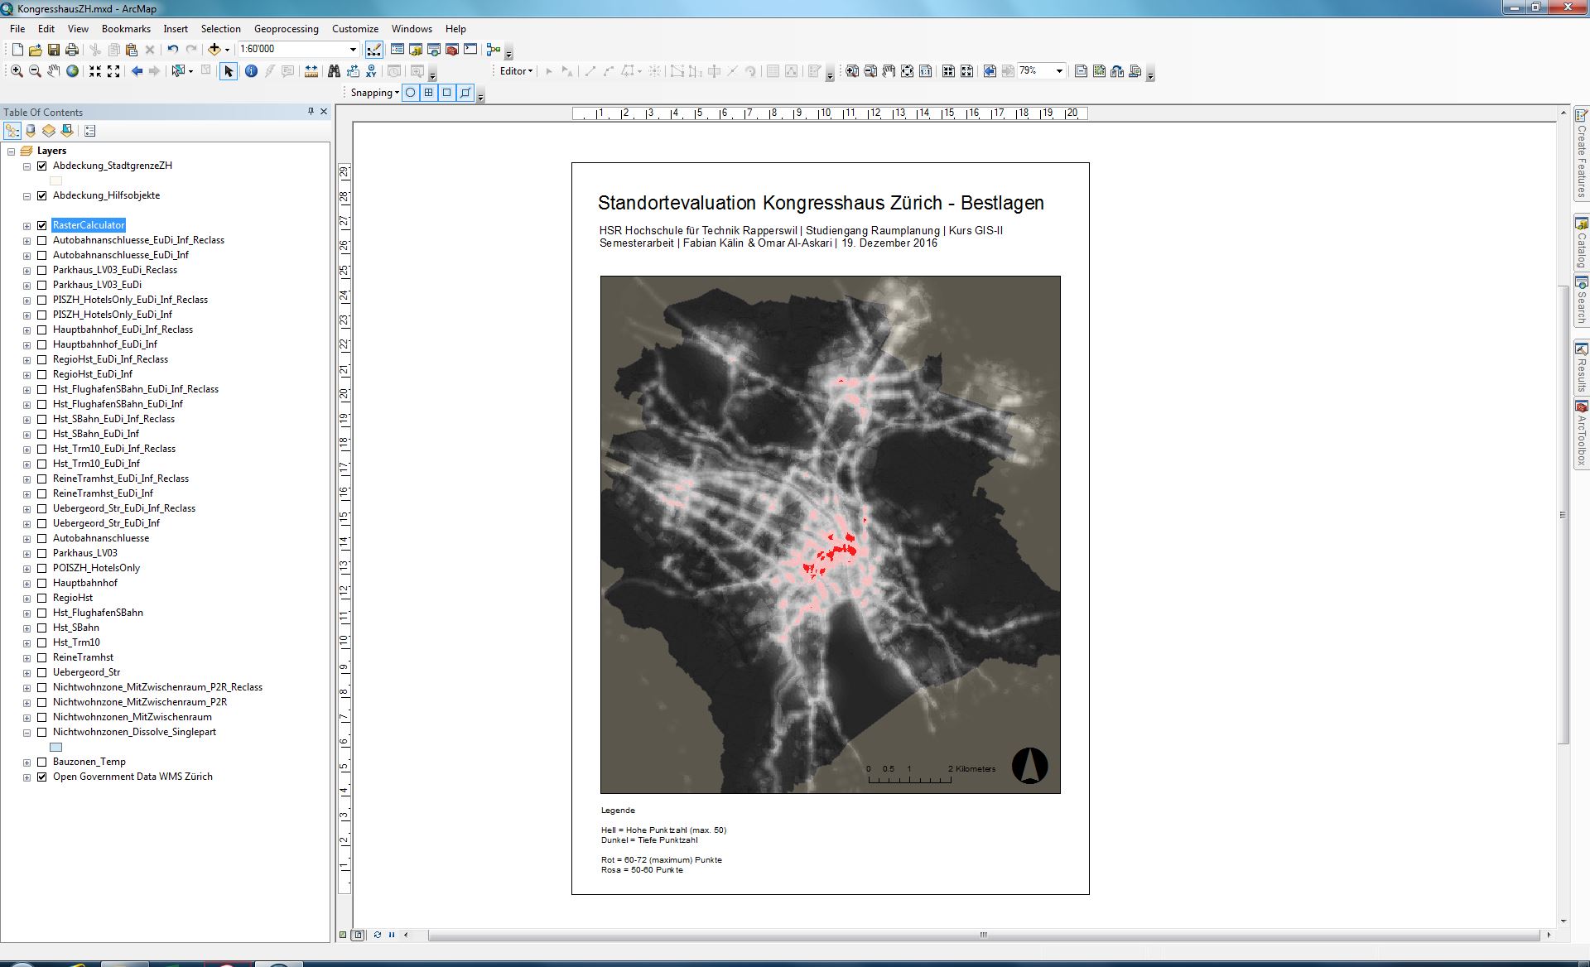Click the Add Data plus icon

[x=214, y=50]
